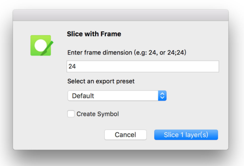Screen dimensions: 244x166
Task: Click into the frame dimension field
Action: (143, 66)
